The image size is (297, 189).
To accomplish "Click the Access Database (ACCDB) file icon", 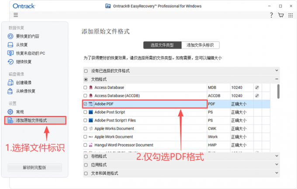I will pyautogui.click(x=91, y=96).
